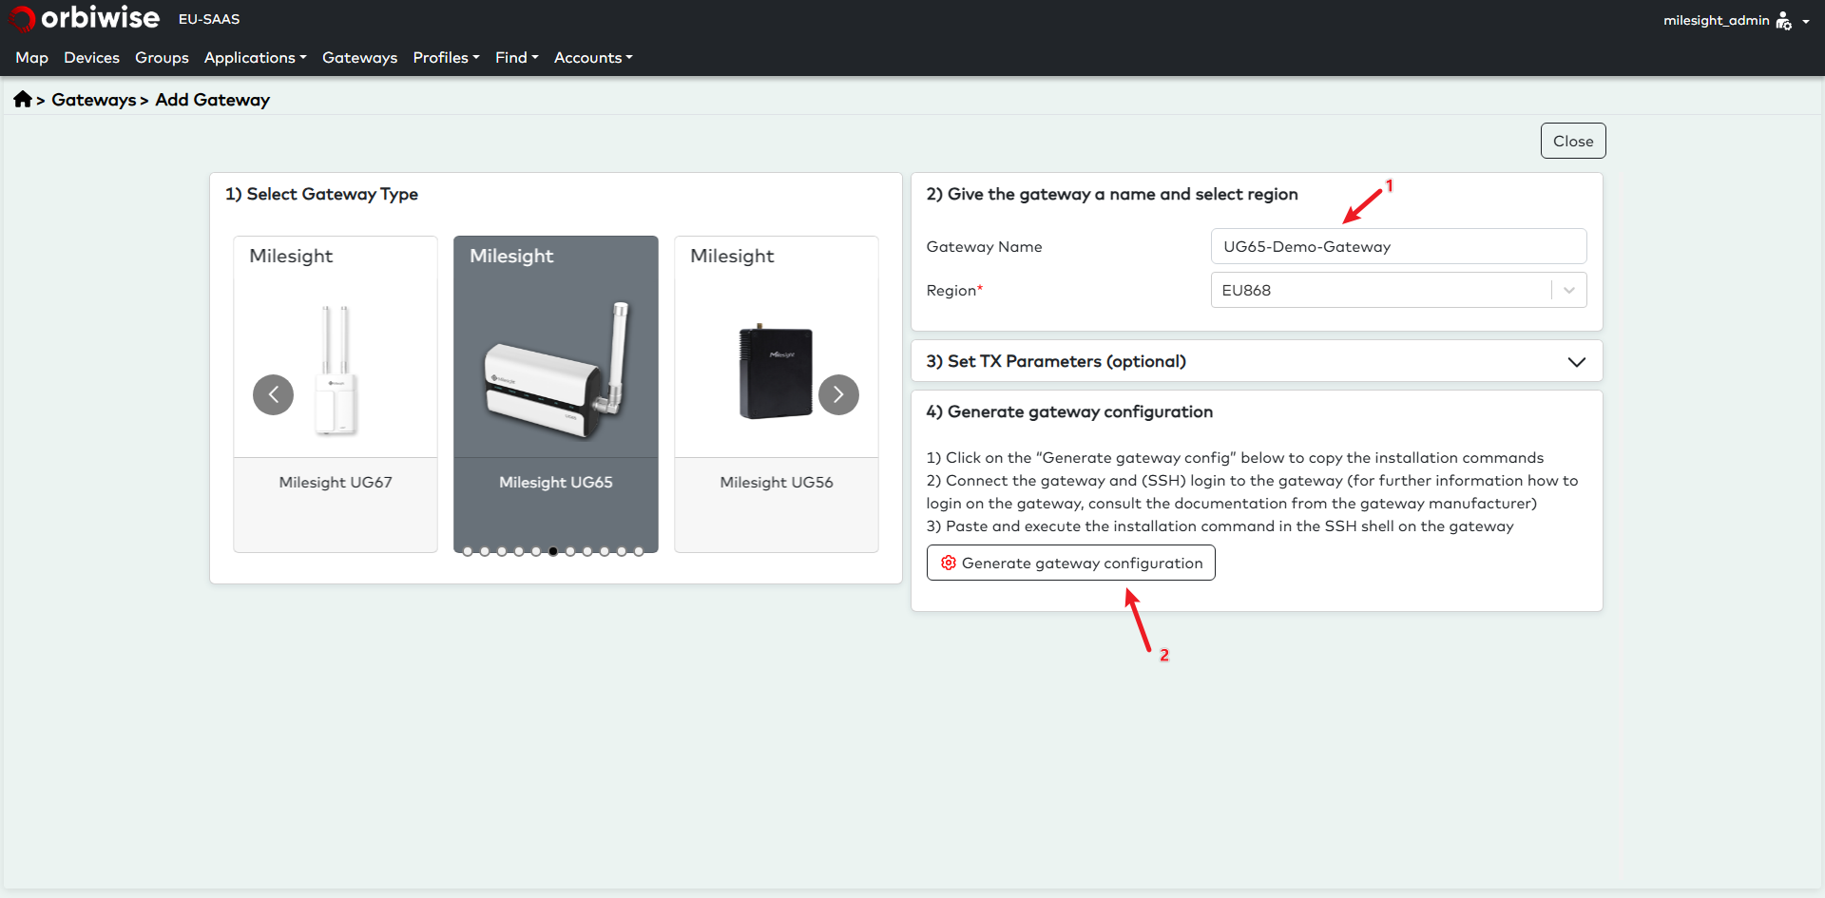1825x898 pixels.
Task: Select the Milesight UG67 gateway card
Action: tap(336, 394)
